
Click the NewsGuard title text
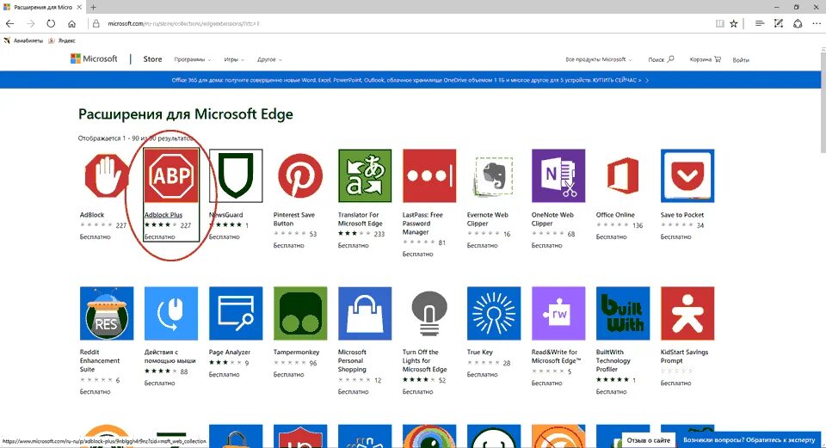pos(226,215)
